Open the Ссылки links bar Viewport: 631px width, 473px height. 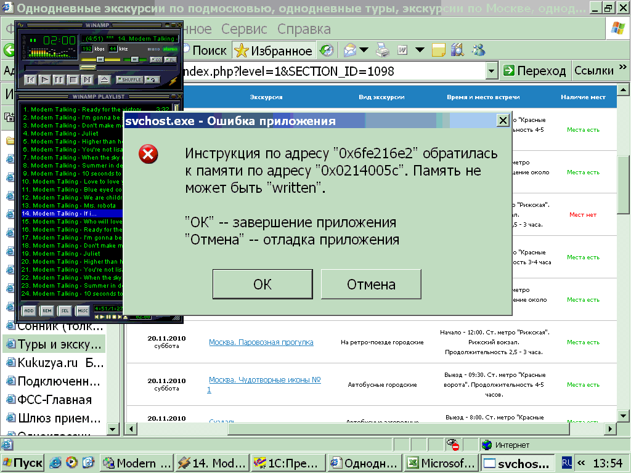593,71
